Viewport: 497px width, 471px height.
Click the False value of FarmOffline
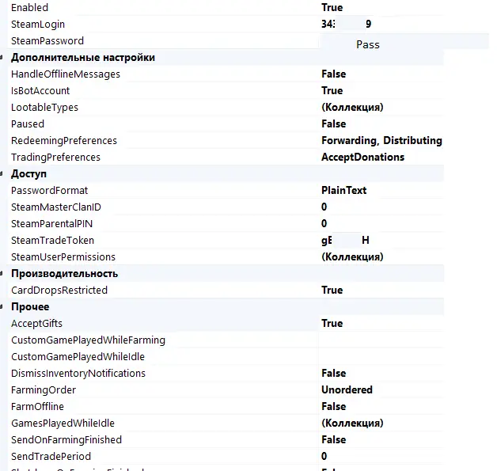click(333, 407)
